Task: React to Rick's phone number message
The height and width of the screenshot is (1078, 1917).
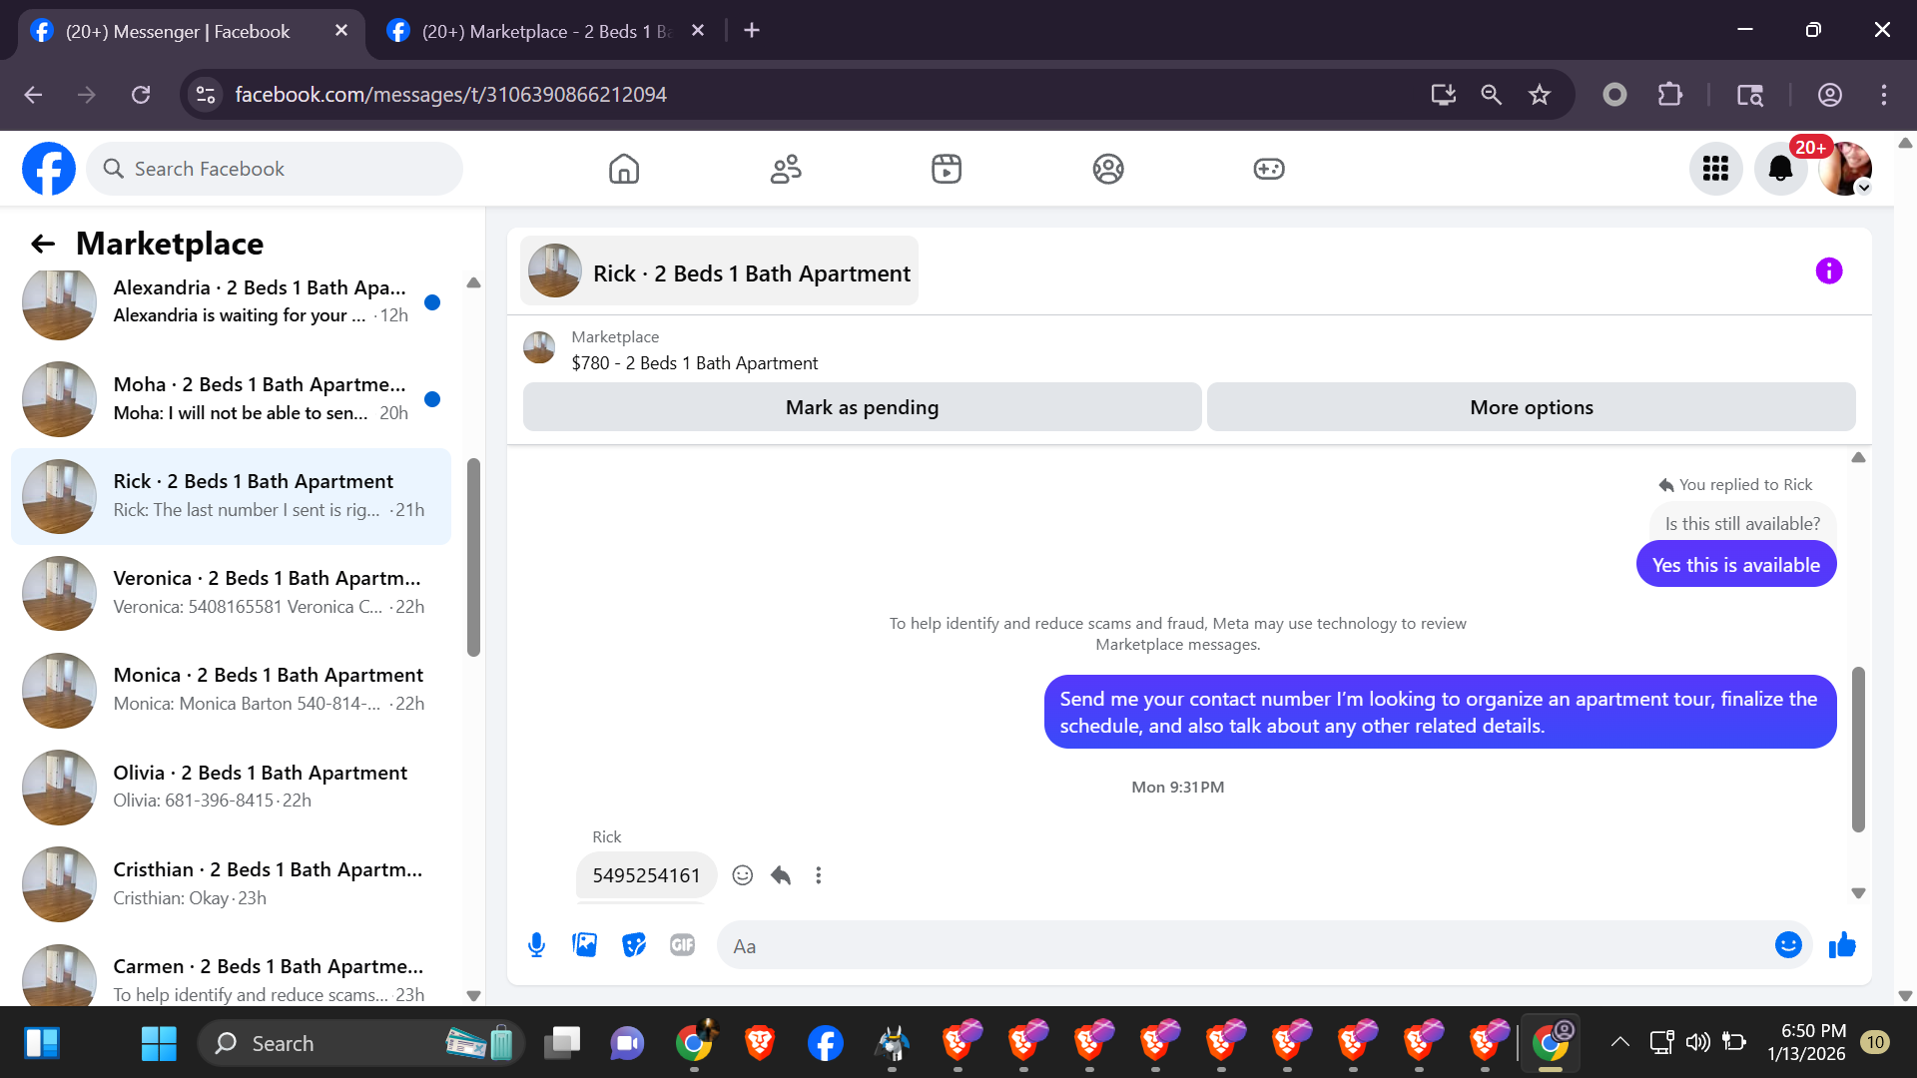Action: point(742,875)
